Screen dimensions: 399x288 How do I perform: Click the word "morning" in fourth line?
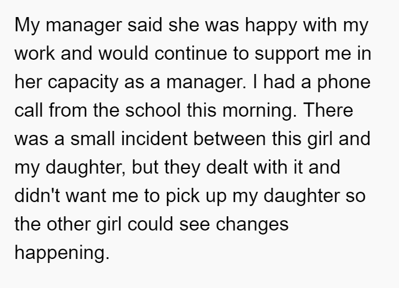[259, 112]
